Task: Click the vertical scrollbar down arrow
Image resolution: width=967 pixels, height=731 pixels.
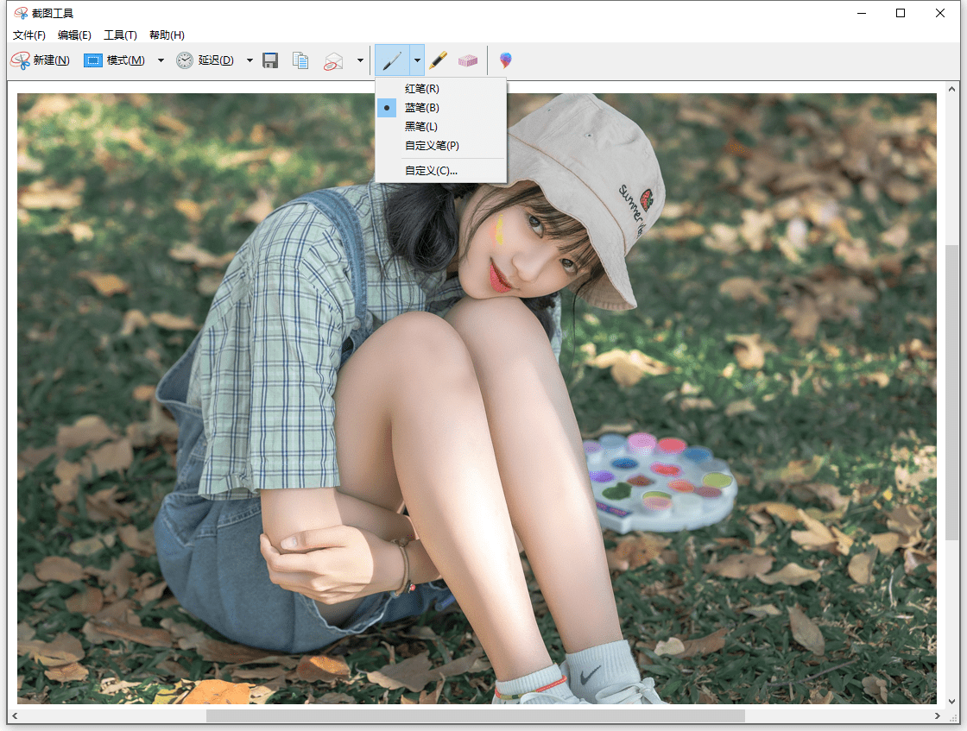Action: [x=952, y=701]
